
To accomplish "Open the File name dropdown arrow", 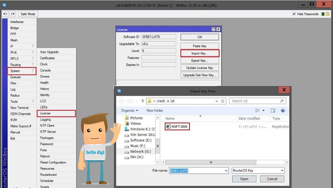I will pos(226,171).
